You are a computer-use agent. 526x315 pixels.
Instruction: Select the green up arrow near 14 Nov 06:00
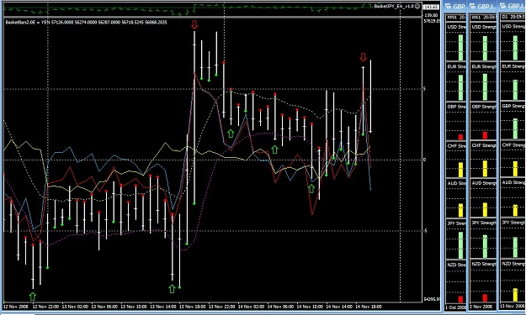tap(274, 150)
